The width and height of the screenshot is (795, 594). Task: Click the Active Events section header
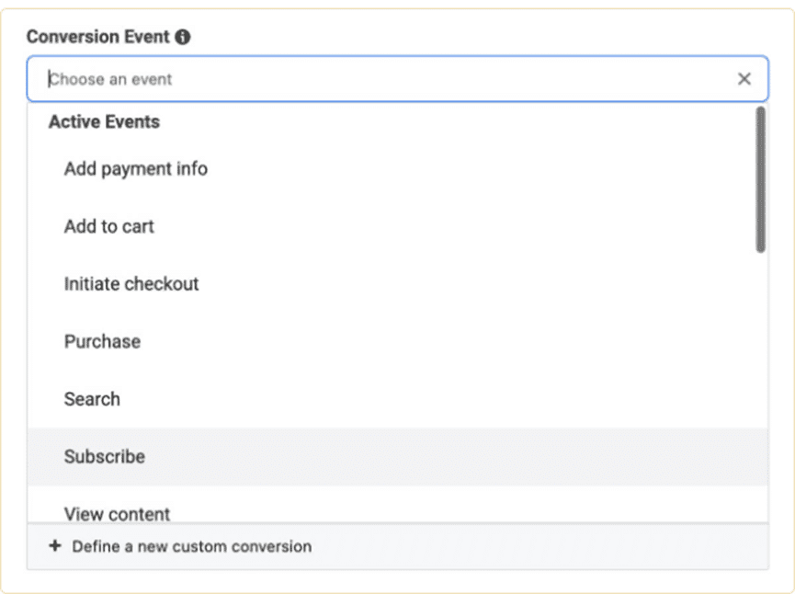tap(104, 122)
